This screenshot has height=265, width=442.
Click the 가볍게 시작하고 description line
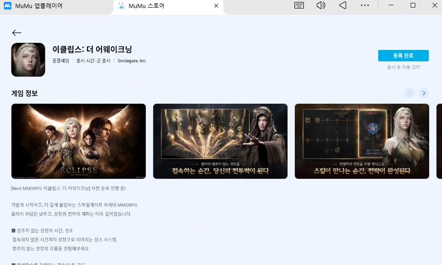[x=74, y=205]
